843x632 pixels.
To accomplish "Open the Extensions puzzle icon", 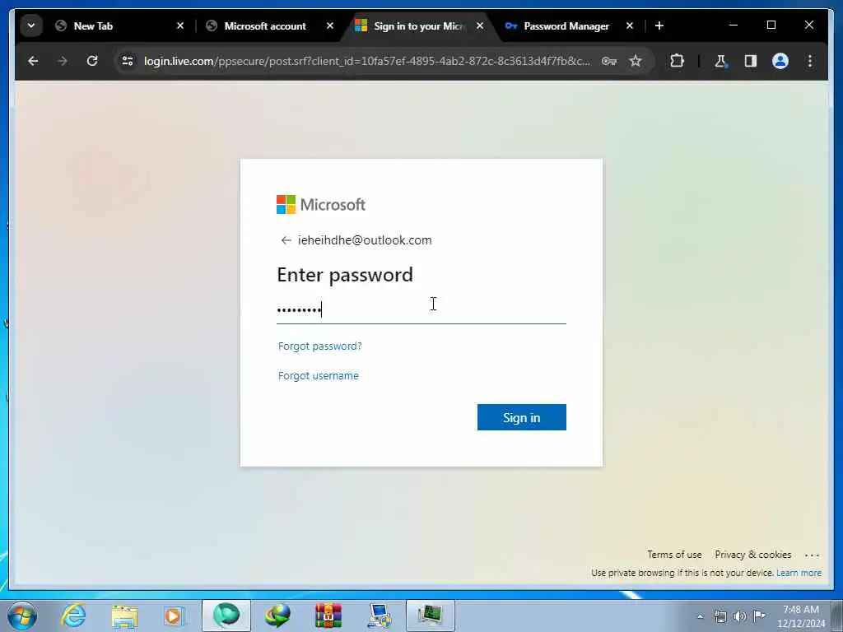I will (x=677, y=61).
